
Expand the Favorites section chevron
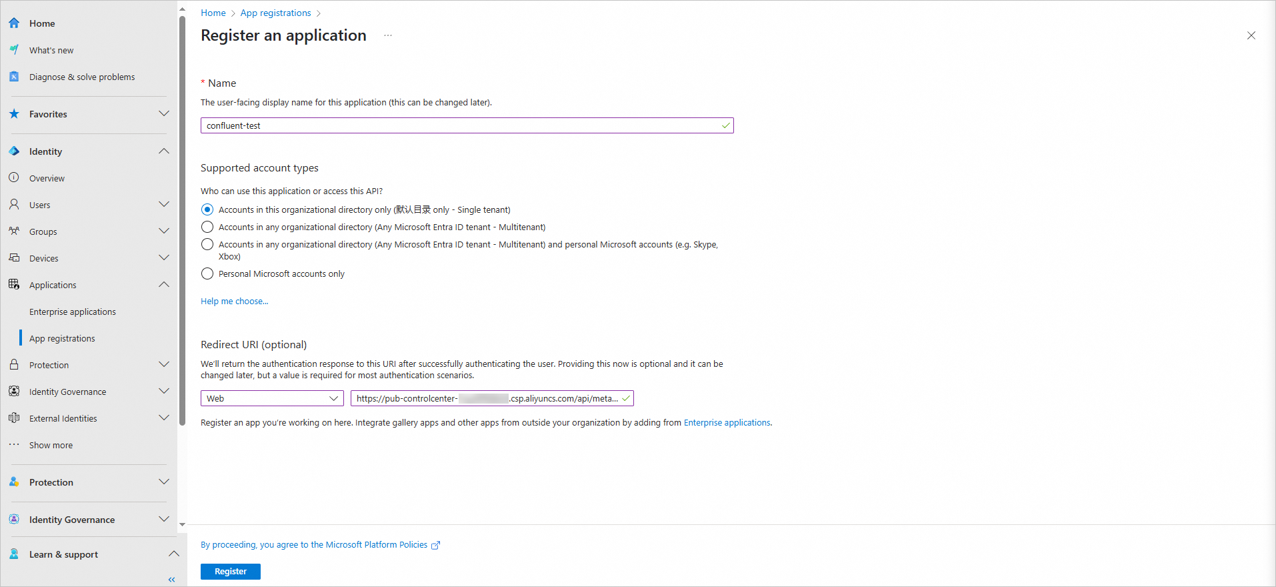coord(164,113)
